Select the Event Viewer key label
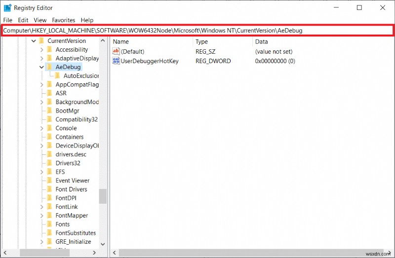This screenshot has height=258, width=395. pos(73,181)
